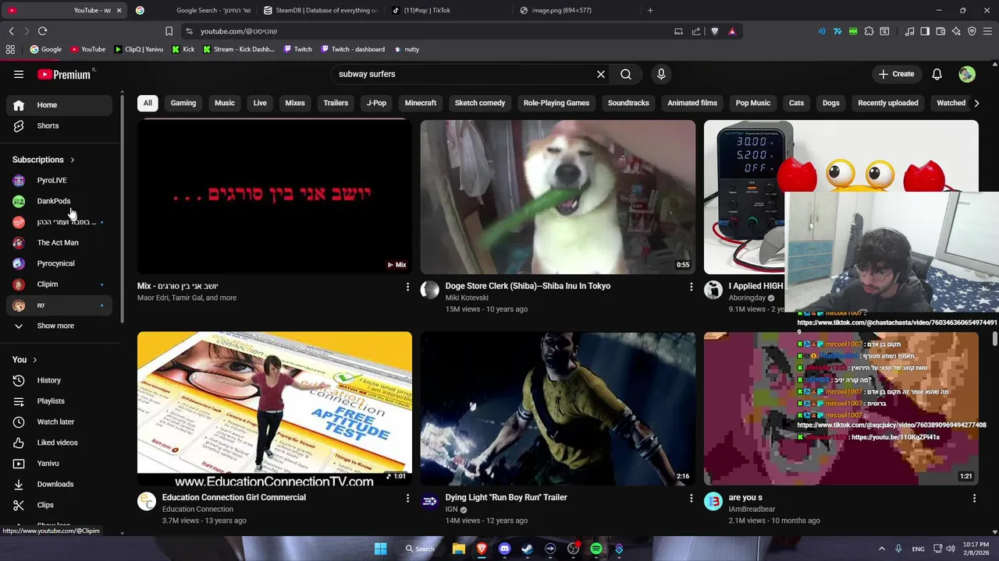999x561 pixels.
Task: Play the Doge Store Clerk thumbnail
Action: coord(558,196)
